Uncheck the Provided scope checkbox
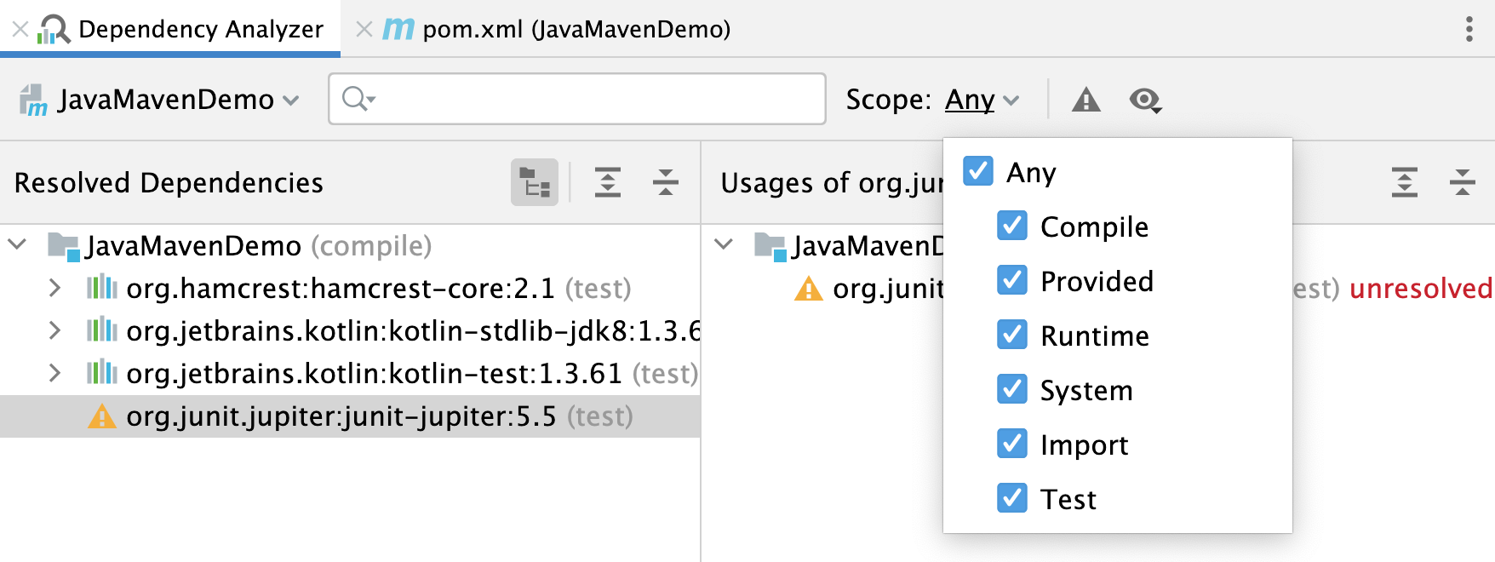Image resolution: width=1495 pixels, height=562 pixels. point(1012,280)
